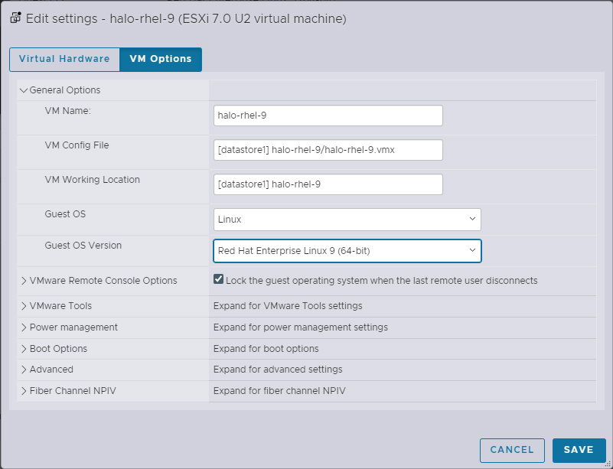This screenshot has width=613, height=469.
Task: Open the Guest OS dropdown
Action: [x=347, y=220]
